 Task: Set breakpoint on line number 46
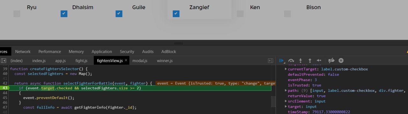click(x=5, y=103)
